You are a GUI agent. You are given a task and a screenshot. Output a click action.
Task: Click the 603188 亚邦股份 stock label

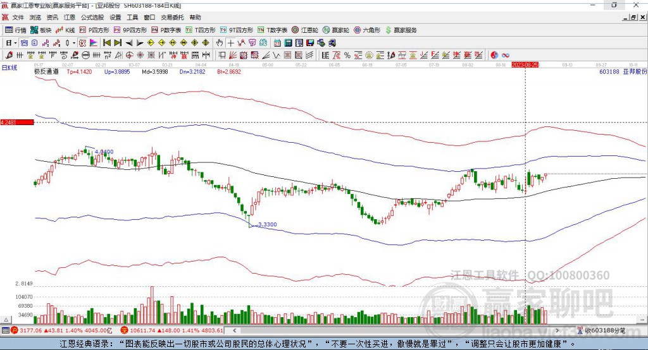click(x=623, y=72)
